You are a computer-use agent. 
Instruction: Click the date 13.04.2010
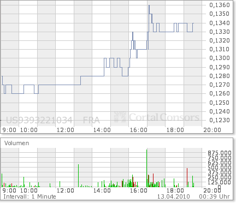click(174, 196)
